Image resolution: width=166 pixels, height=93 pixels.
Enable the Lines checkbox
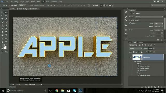click(x=130, y=30)
